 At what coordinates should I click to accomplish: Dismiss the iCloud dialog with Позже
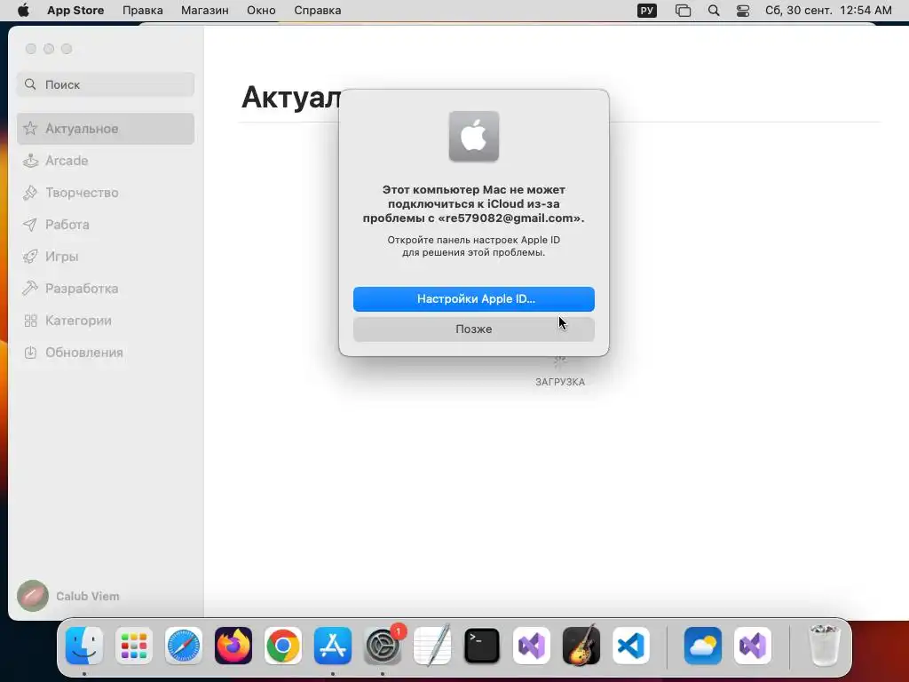click(474, 329)
